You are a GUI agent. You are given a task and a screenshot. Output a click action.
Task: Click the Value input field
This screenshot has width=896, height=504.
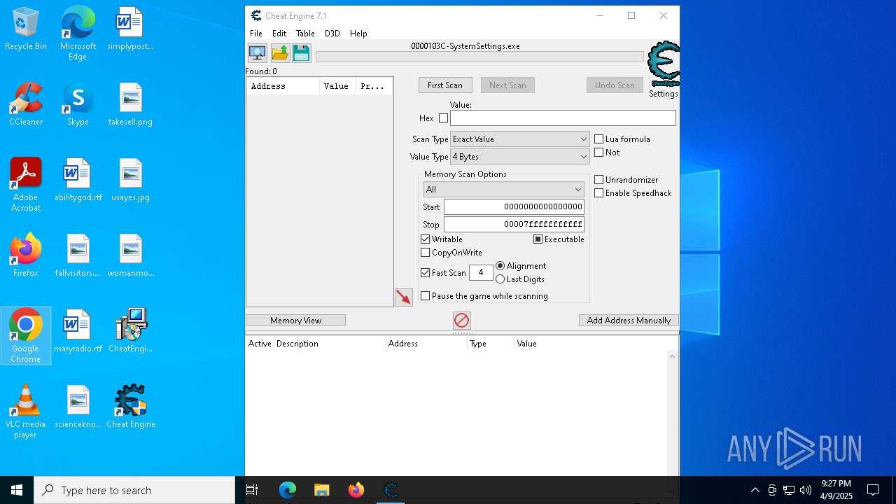coord(563,118)
